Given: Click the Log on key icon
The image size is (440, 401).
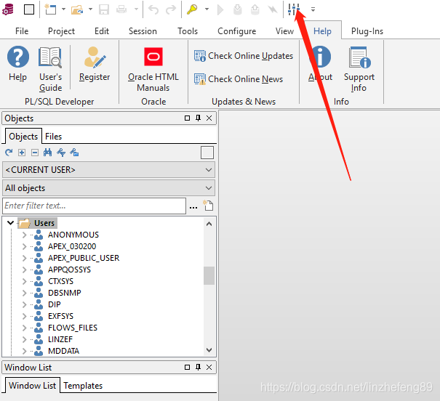Looking at the screenshot, I should 192,9.
